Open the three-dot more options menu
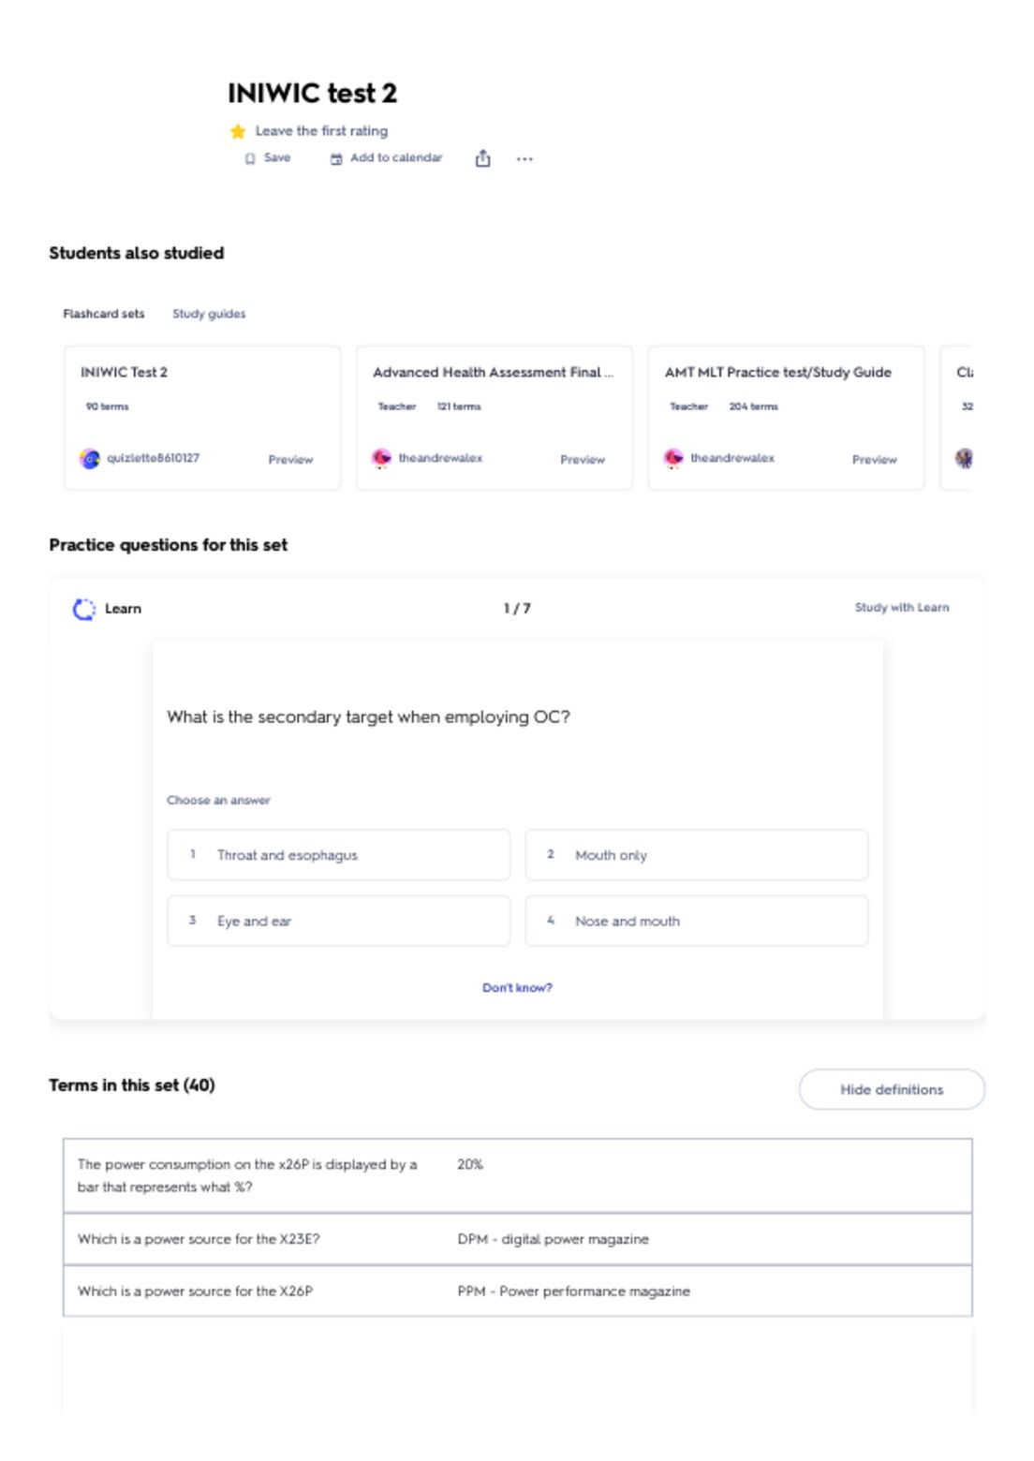Image resolution: width=1034 pixels, height=1461 pixels. click(x=524, y=159)
